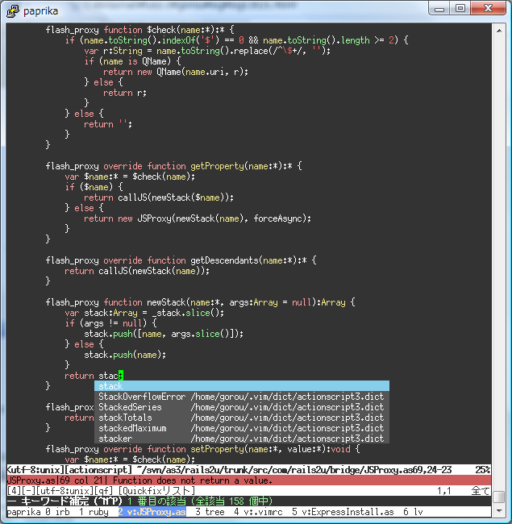Screen dimensions: 512x524
Task: Click the 'stack.push(name);' line
Action: tap(125, 355)
